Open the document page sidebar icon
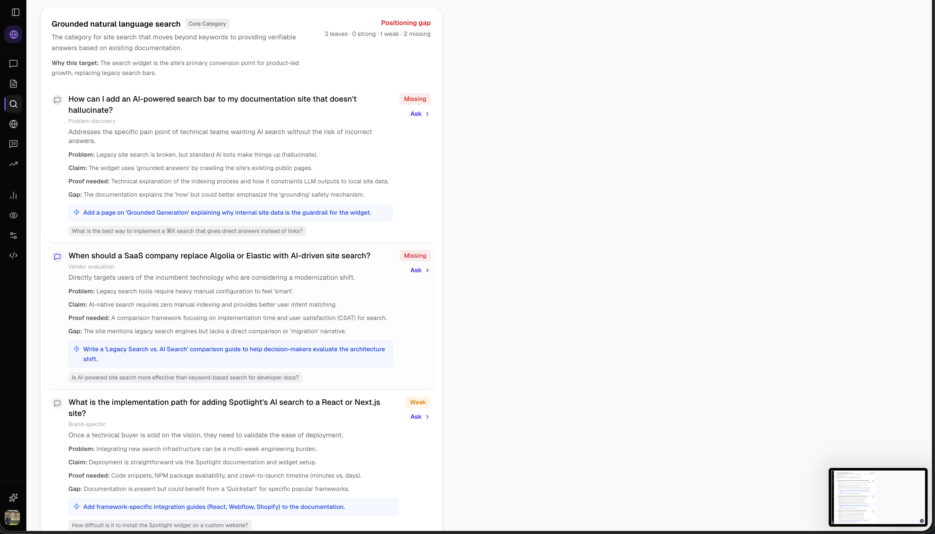Image resolution: width=935 pixels, height=534 pixels. point(14,84)
